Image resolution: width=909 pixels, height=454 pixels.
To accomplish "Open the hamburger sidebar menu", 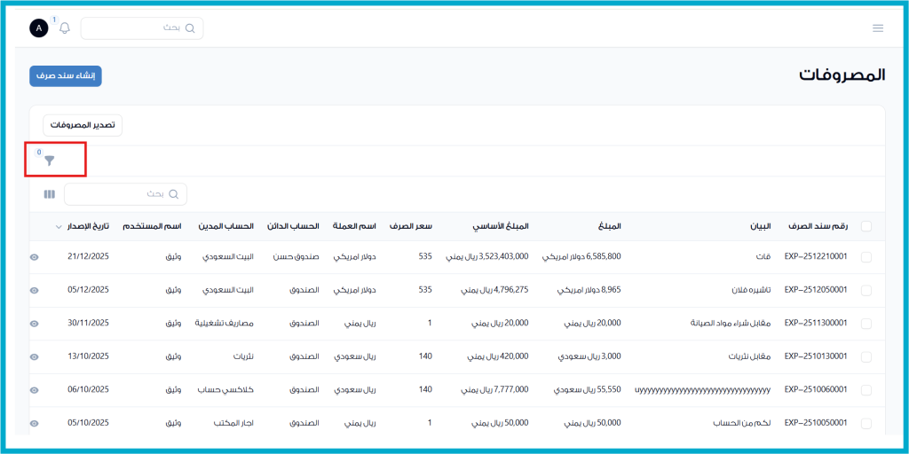I will (x=877, y=28).
